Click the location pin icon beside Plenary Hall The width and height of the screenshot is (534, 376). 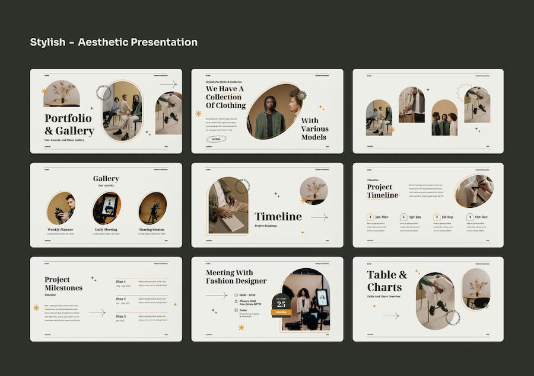pos(236,302)
